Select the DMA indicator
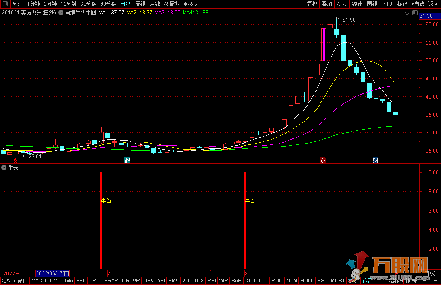Viewport: 441px width, 285px height. [67, 281]
